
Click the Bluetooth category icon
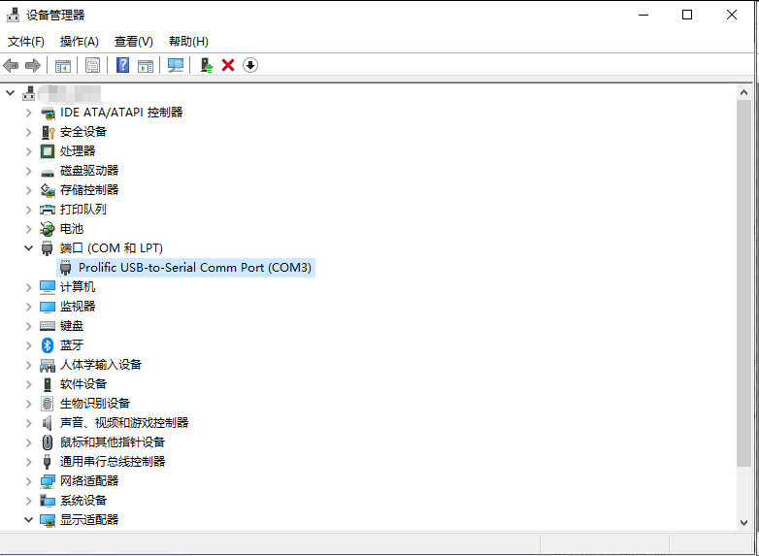[47, 345]
